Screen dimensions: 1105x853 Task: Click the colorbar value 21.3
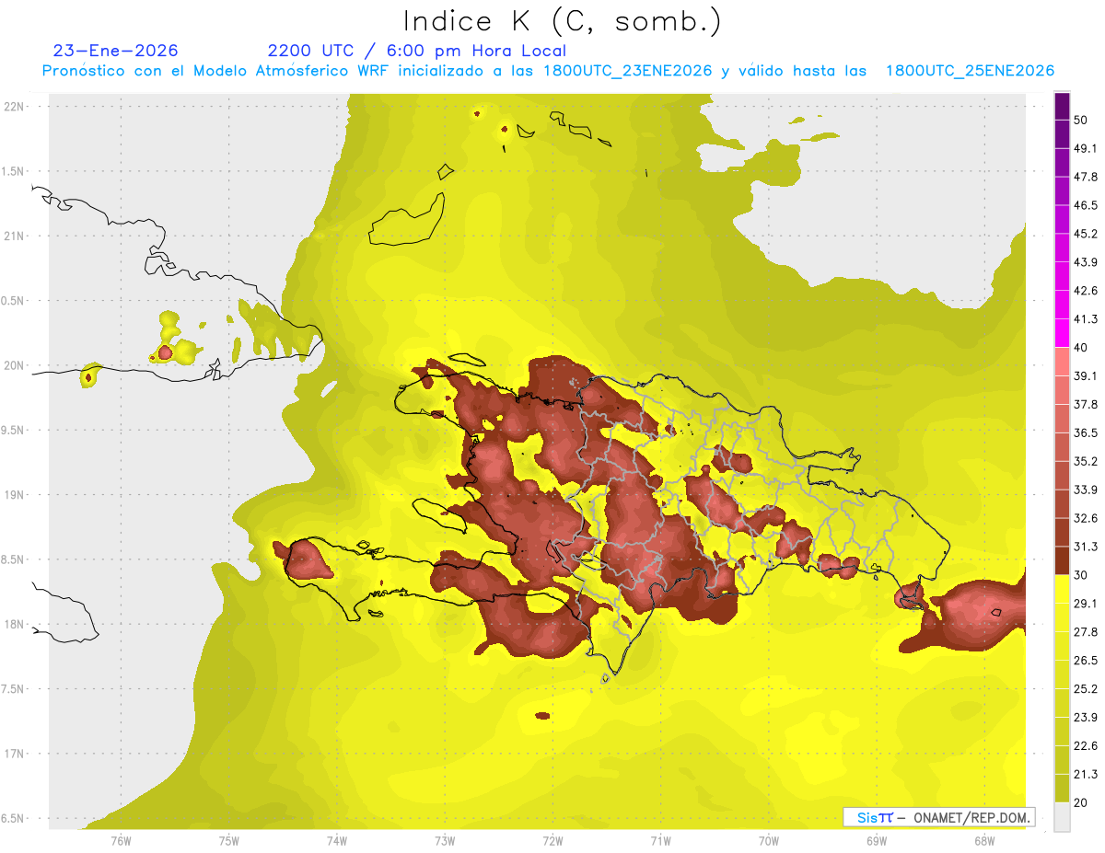click(1086, 775)
